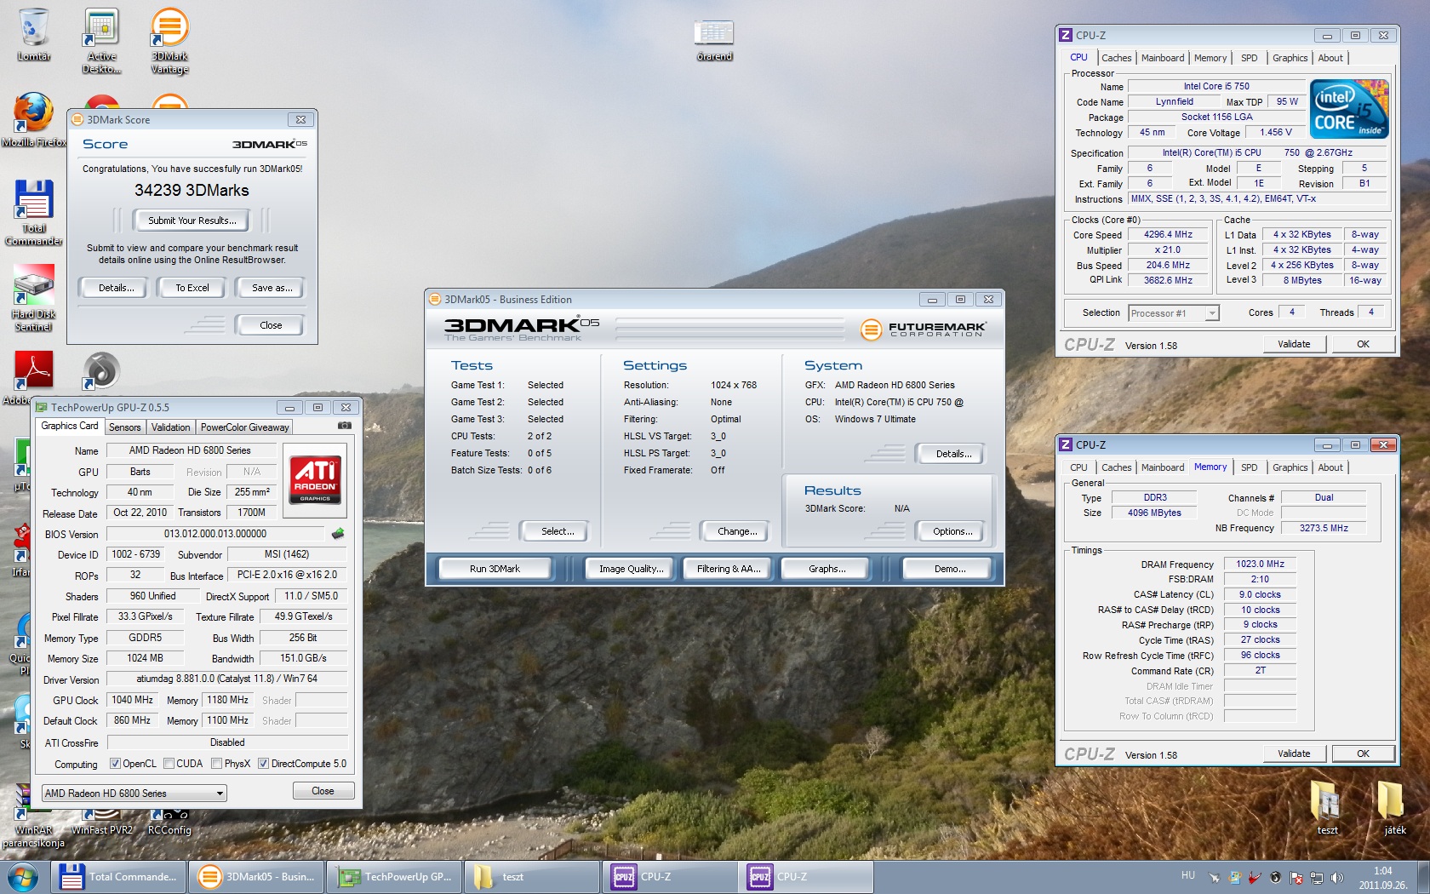Viewport: 1430px width, 894px height.
Task: Click the Run 3DMark button
Action: tap(495, 569)
